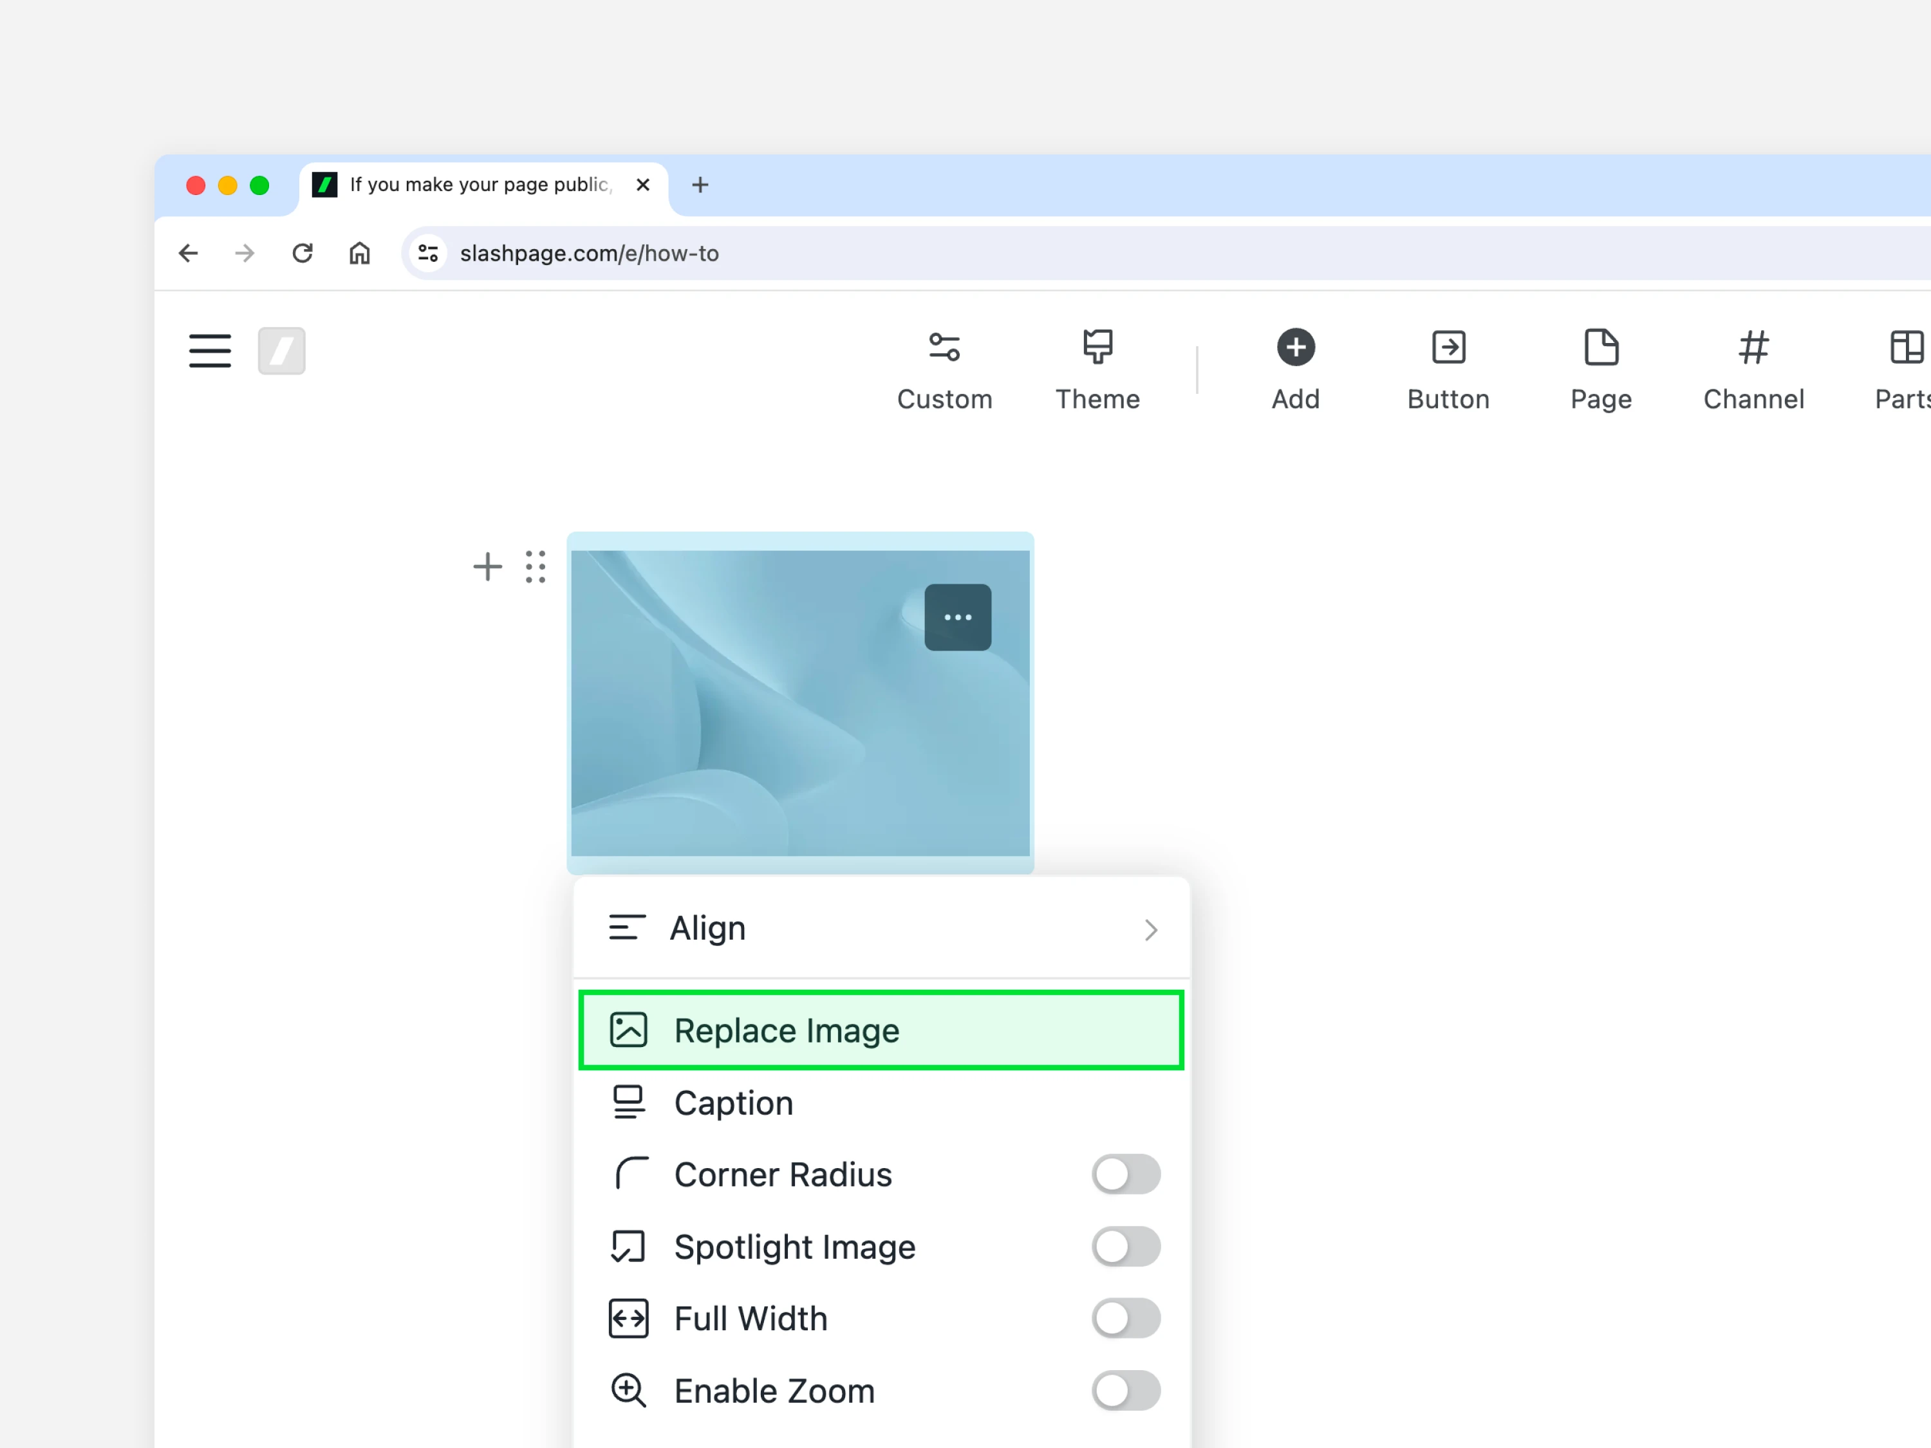Click the Align submenu chevron arrow
Screen dimensions: 1931x1448
tap(1151, 929)
